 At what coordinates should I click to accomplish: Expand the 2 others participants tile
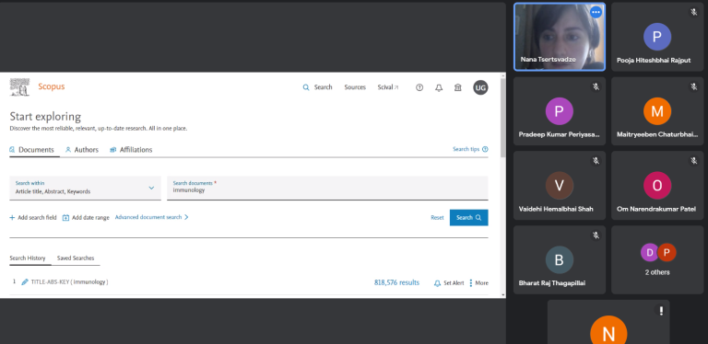click(x=657, y=259)
